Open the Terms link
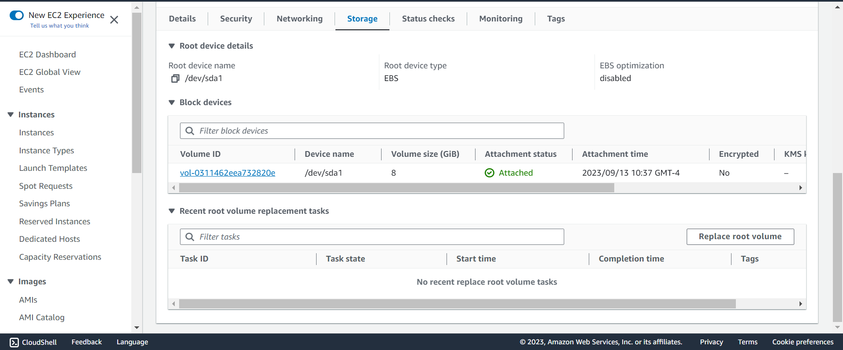The image size is (843, 350). click(x=748, y=342)
